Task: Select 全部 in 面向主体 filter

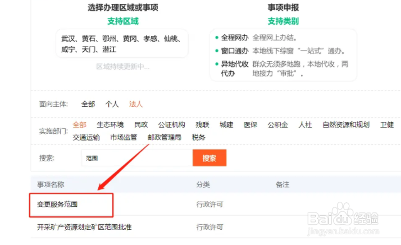Action: pyautogui.click(x=88, y=104)
